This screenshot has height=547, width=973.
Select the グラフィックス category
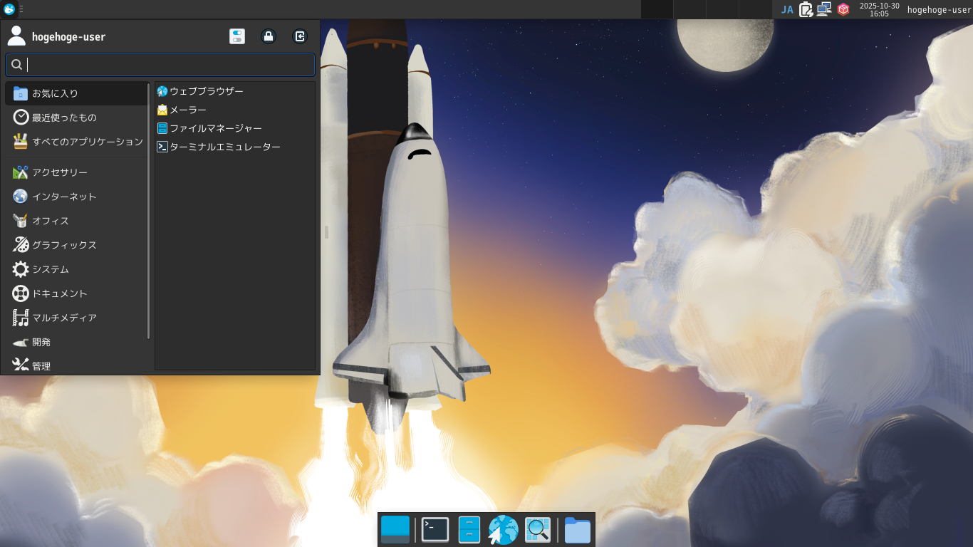(x=76, y=245)
